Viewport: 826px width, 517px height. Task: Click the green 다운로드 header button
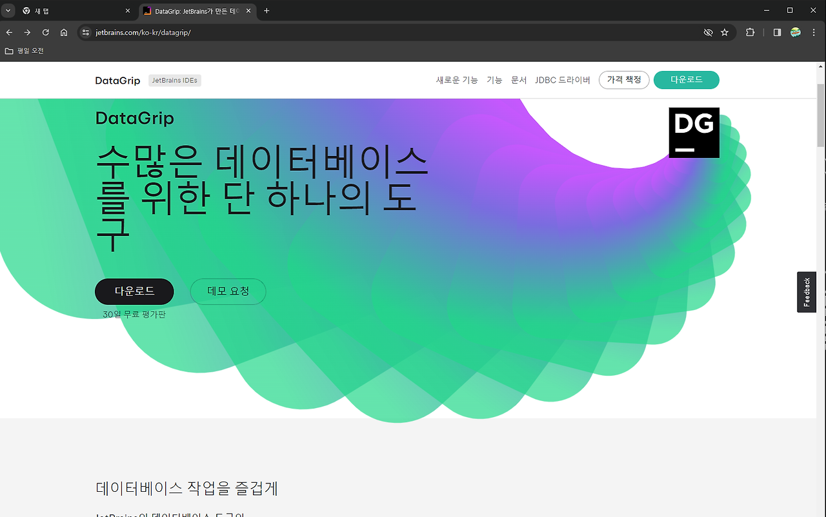tap(687, 80)
